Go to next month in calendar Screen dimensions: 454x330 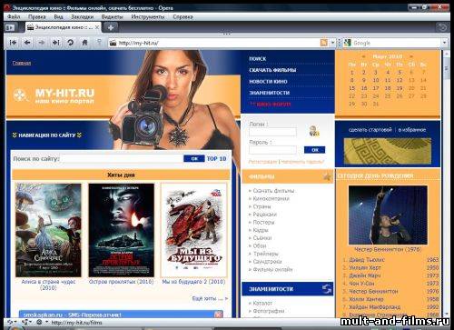click(x=410, y=56)
